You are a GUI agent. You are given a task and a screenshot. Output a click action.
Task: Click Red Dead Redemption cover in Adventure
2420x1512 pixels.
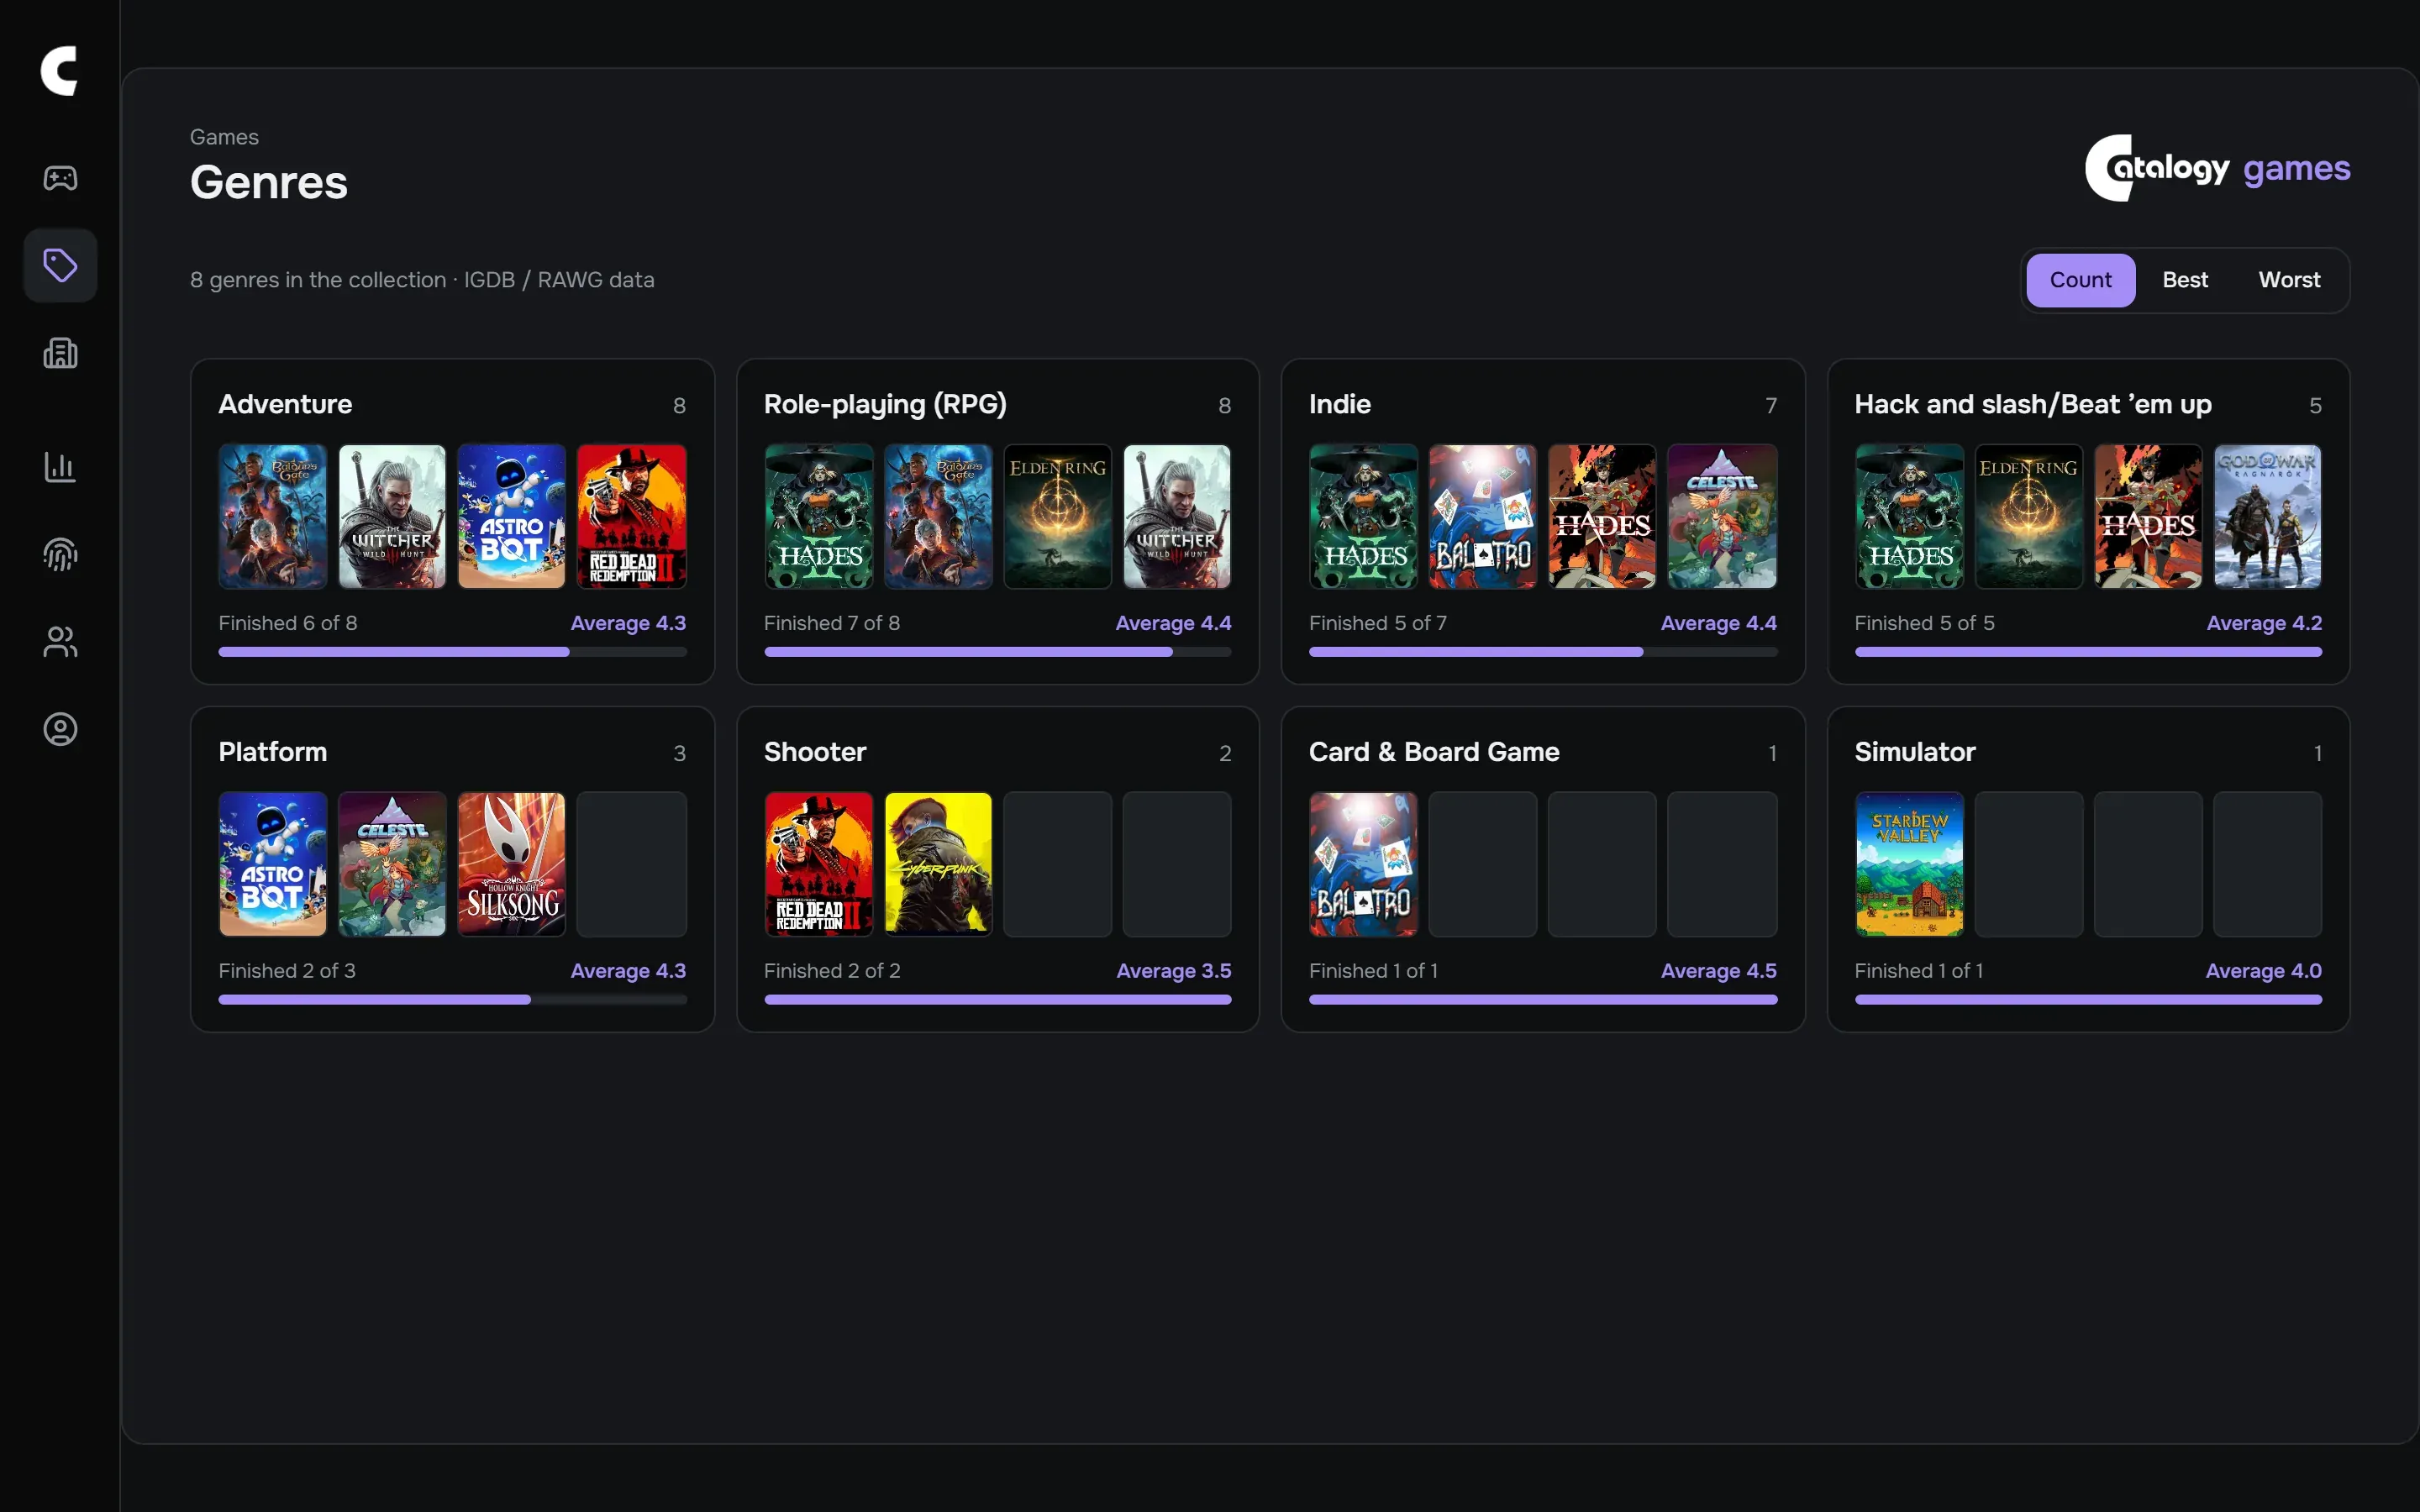point(631,517)
